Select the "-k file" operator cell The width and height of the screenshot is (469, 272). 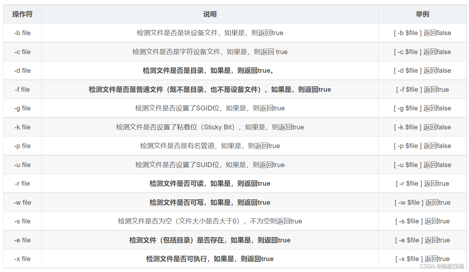click(23, 127)
